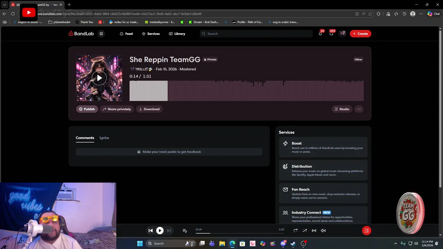This screenshot has width=443, height=249.
Task: Open a new browser tab
Action: 69,4
